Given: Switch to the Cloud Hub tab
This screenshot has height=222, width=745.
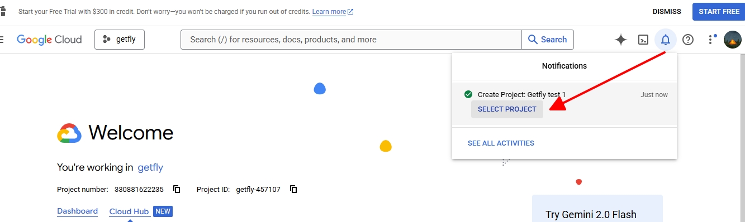Looking at the screenshot, I should (129, 211).
